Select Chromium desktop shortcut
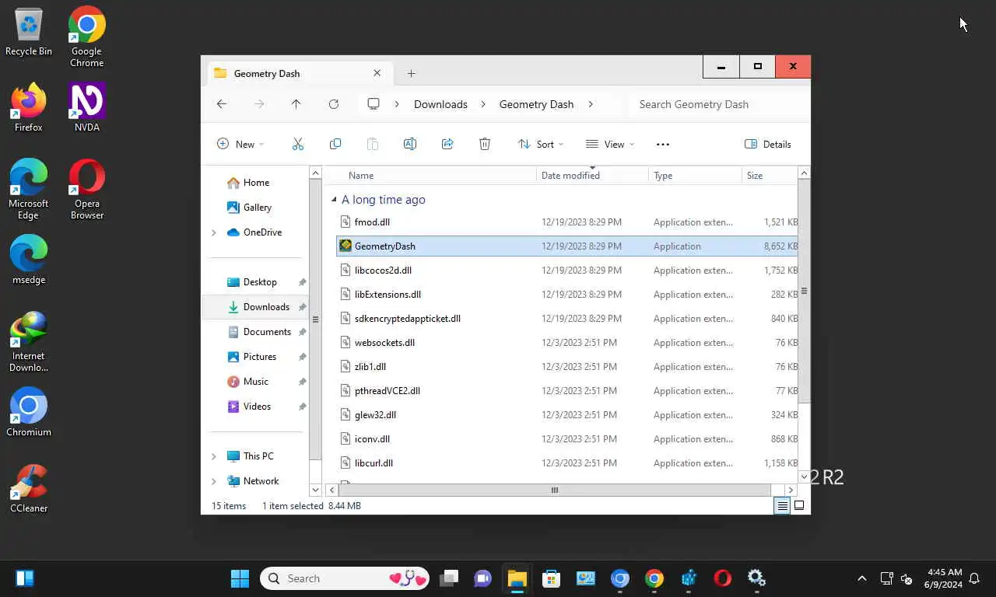996x597 pixels. click(29, 412)
